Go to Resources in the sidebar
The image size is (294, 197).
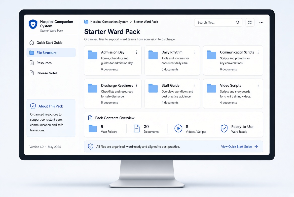[x=51, y=63]
